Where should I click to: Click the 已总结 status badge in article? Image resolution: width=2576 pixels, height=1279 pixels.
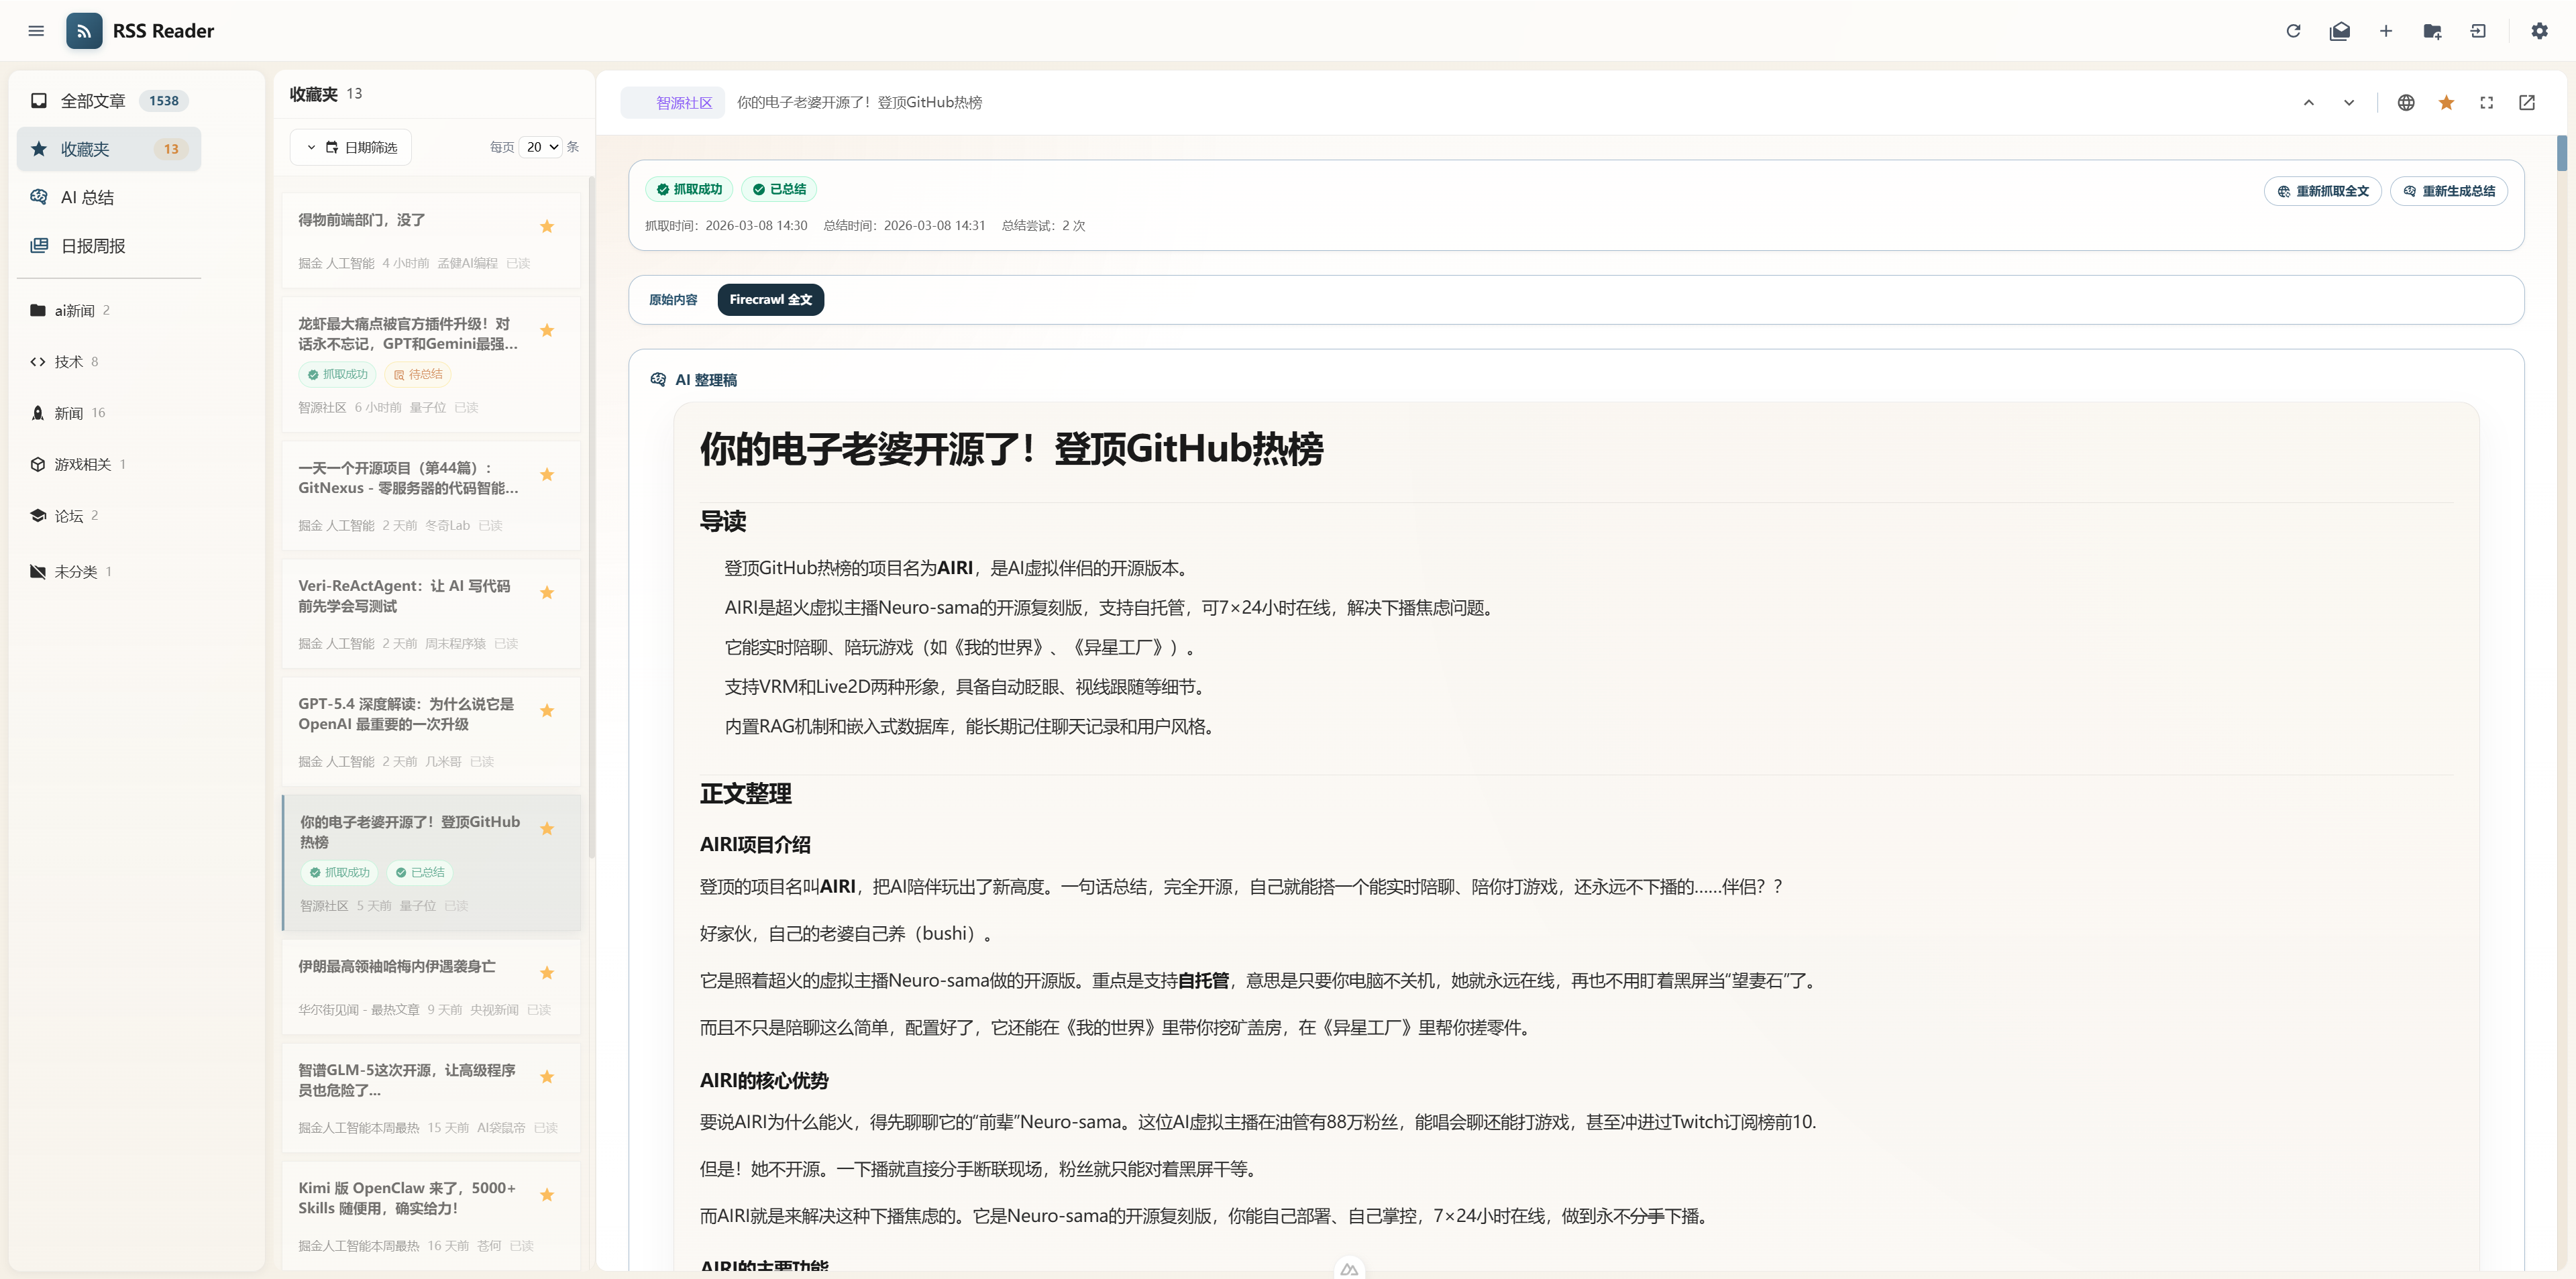pos(779,189)
